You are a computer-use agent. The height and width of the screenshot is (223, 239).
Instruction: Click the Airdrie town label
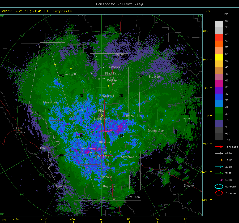[105, 142]
